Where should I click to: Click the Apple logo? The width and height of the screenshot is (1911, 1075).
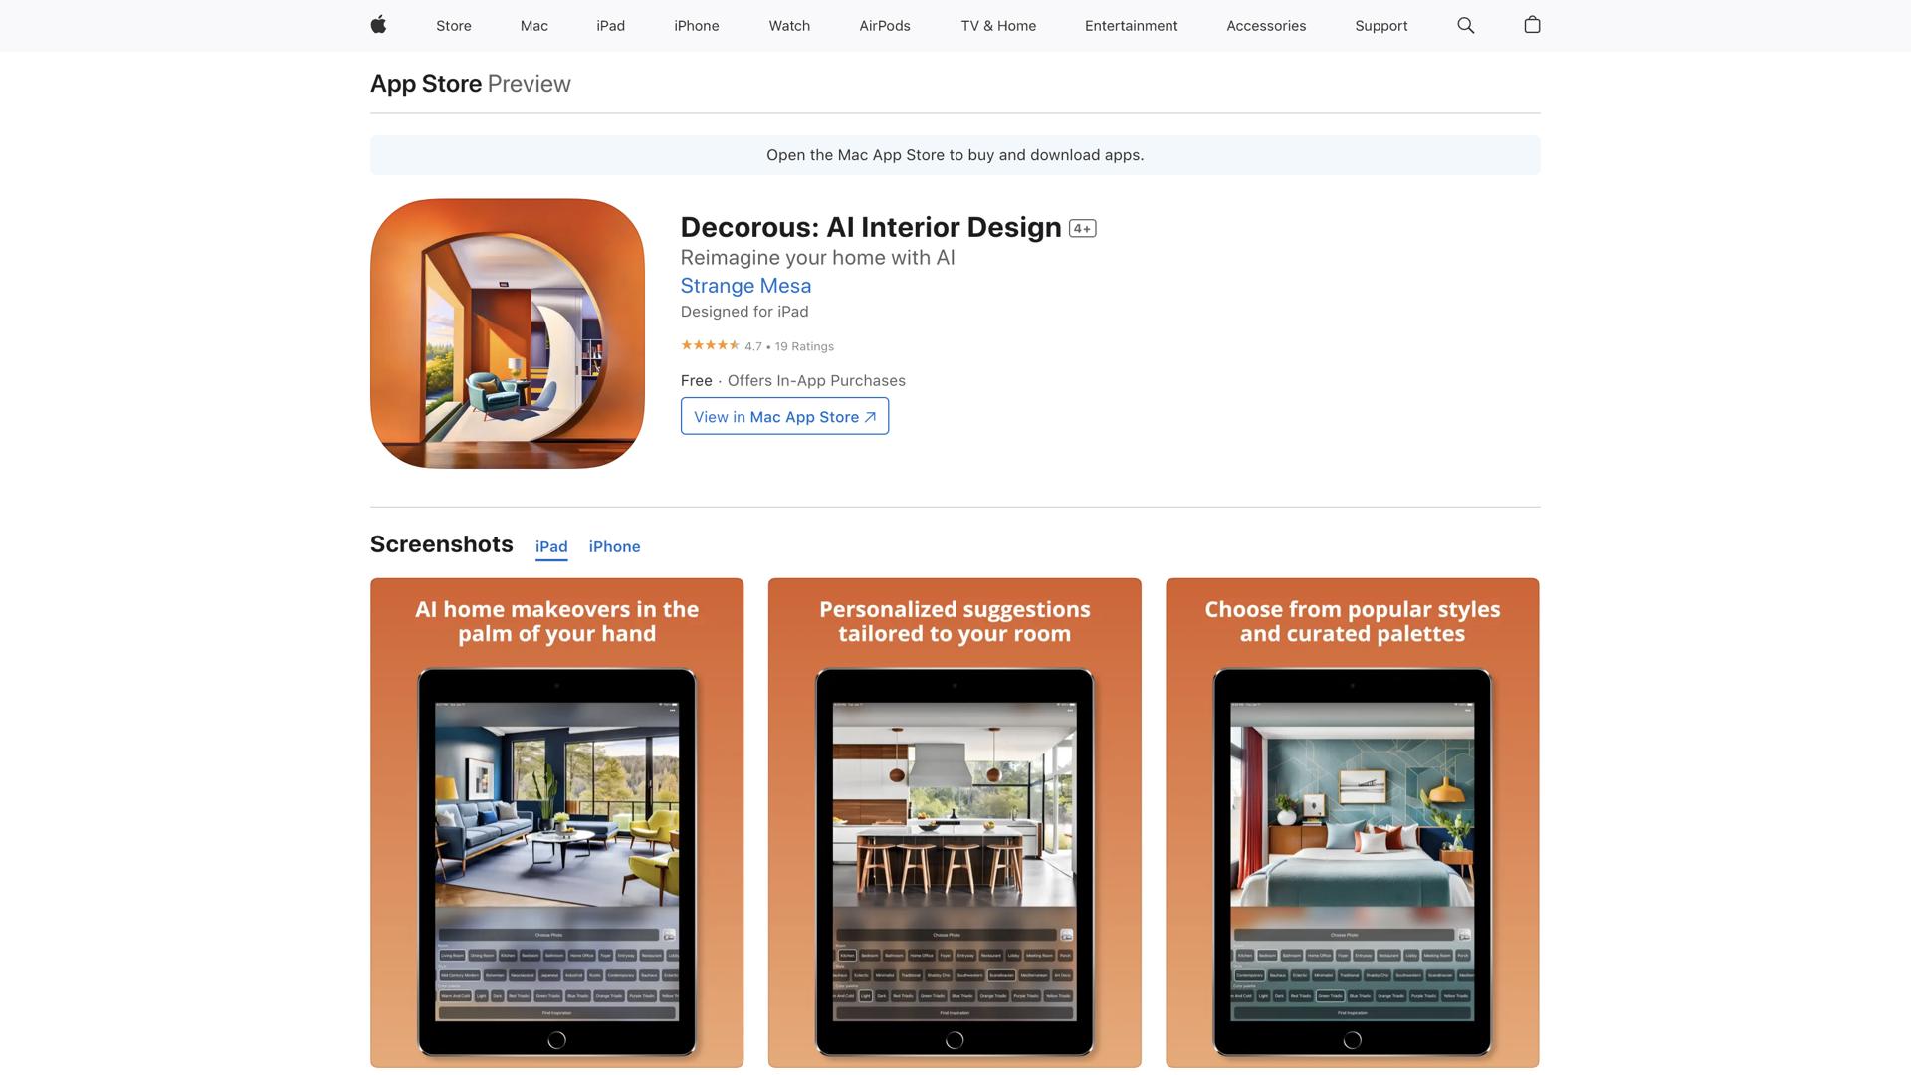378,25
